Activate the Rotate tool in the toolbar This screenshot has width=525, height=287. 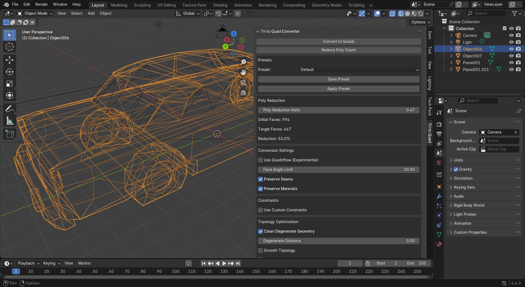click(10, 72)
